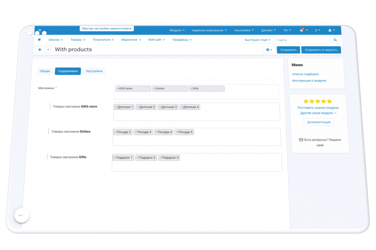Open the Товары menu

[78, 40]
